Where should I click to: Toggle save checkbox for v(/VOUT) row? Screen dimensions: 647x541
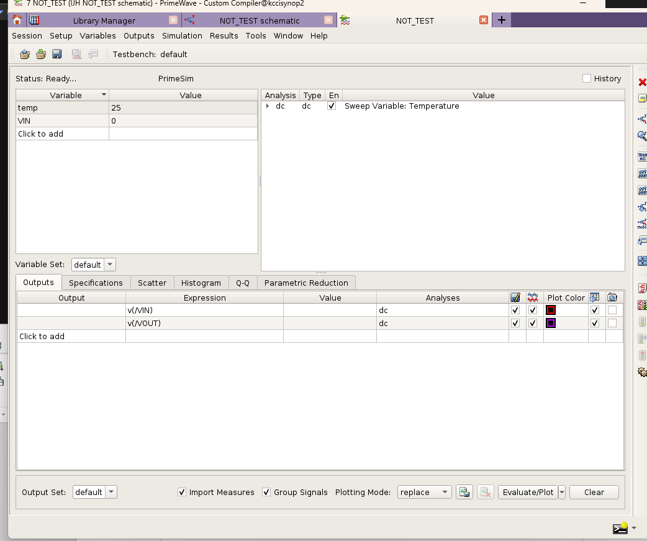coord(515,323)
